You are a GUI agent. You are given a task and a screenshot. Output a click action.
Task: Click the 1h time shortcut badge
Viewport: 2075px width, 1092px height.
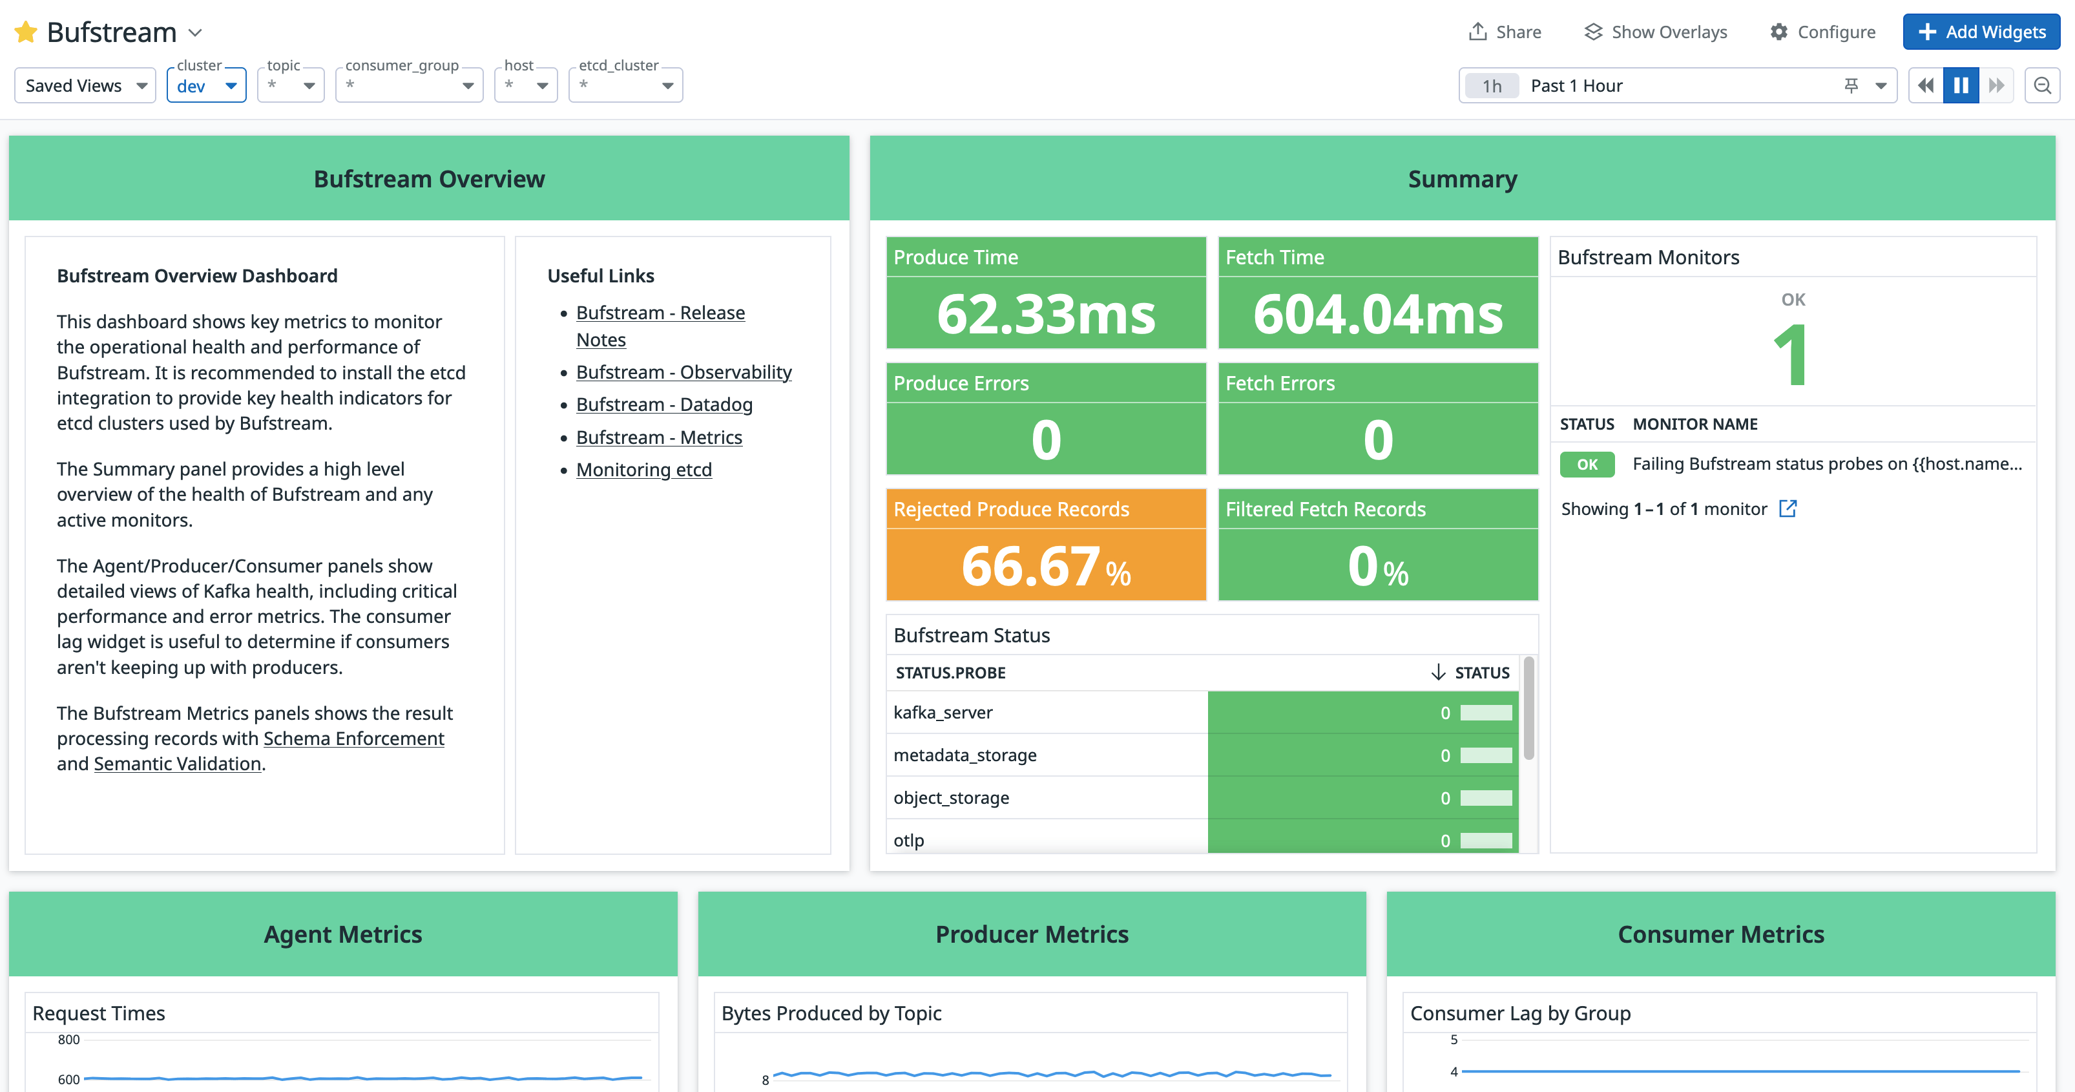click(1492, 85)
